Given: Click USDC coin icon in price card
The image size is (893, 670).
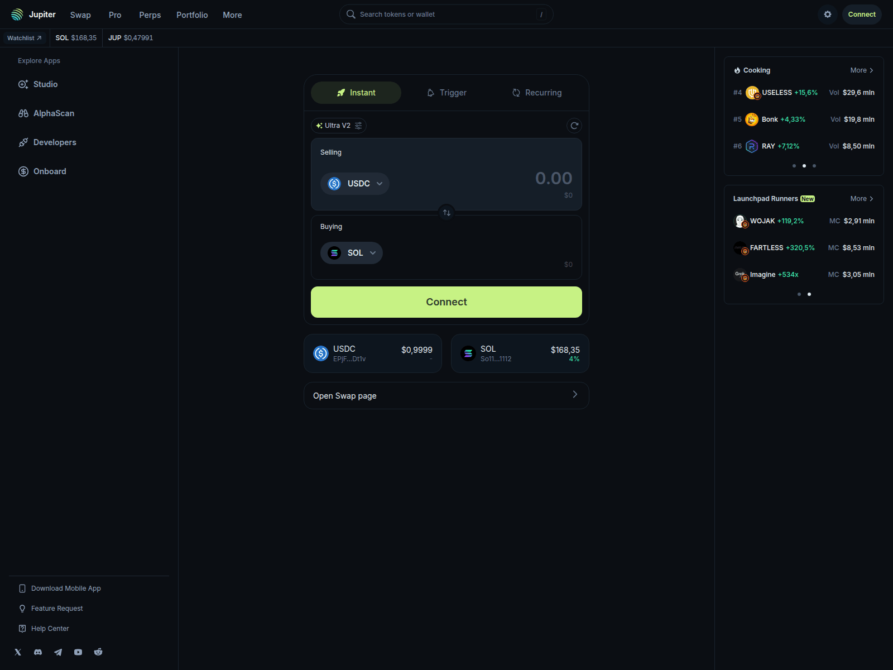Looking at the screenshot, I should click(x=321, y=353).
